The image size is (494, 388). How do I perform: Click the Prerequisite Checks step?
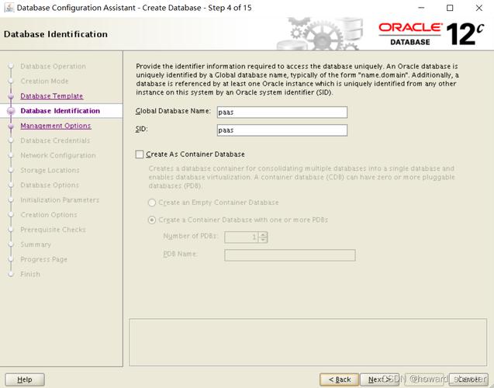(x=53, y=230)
